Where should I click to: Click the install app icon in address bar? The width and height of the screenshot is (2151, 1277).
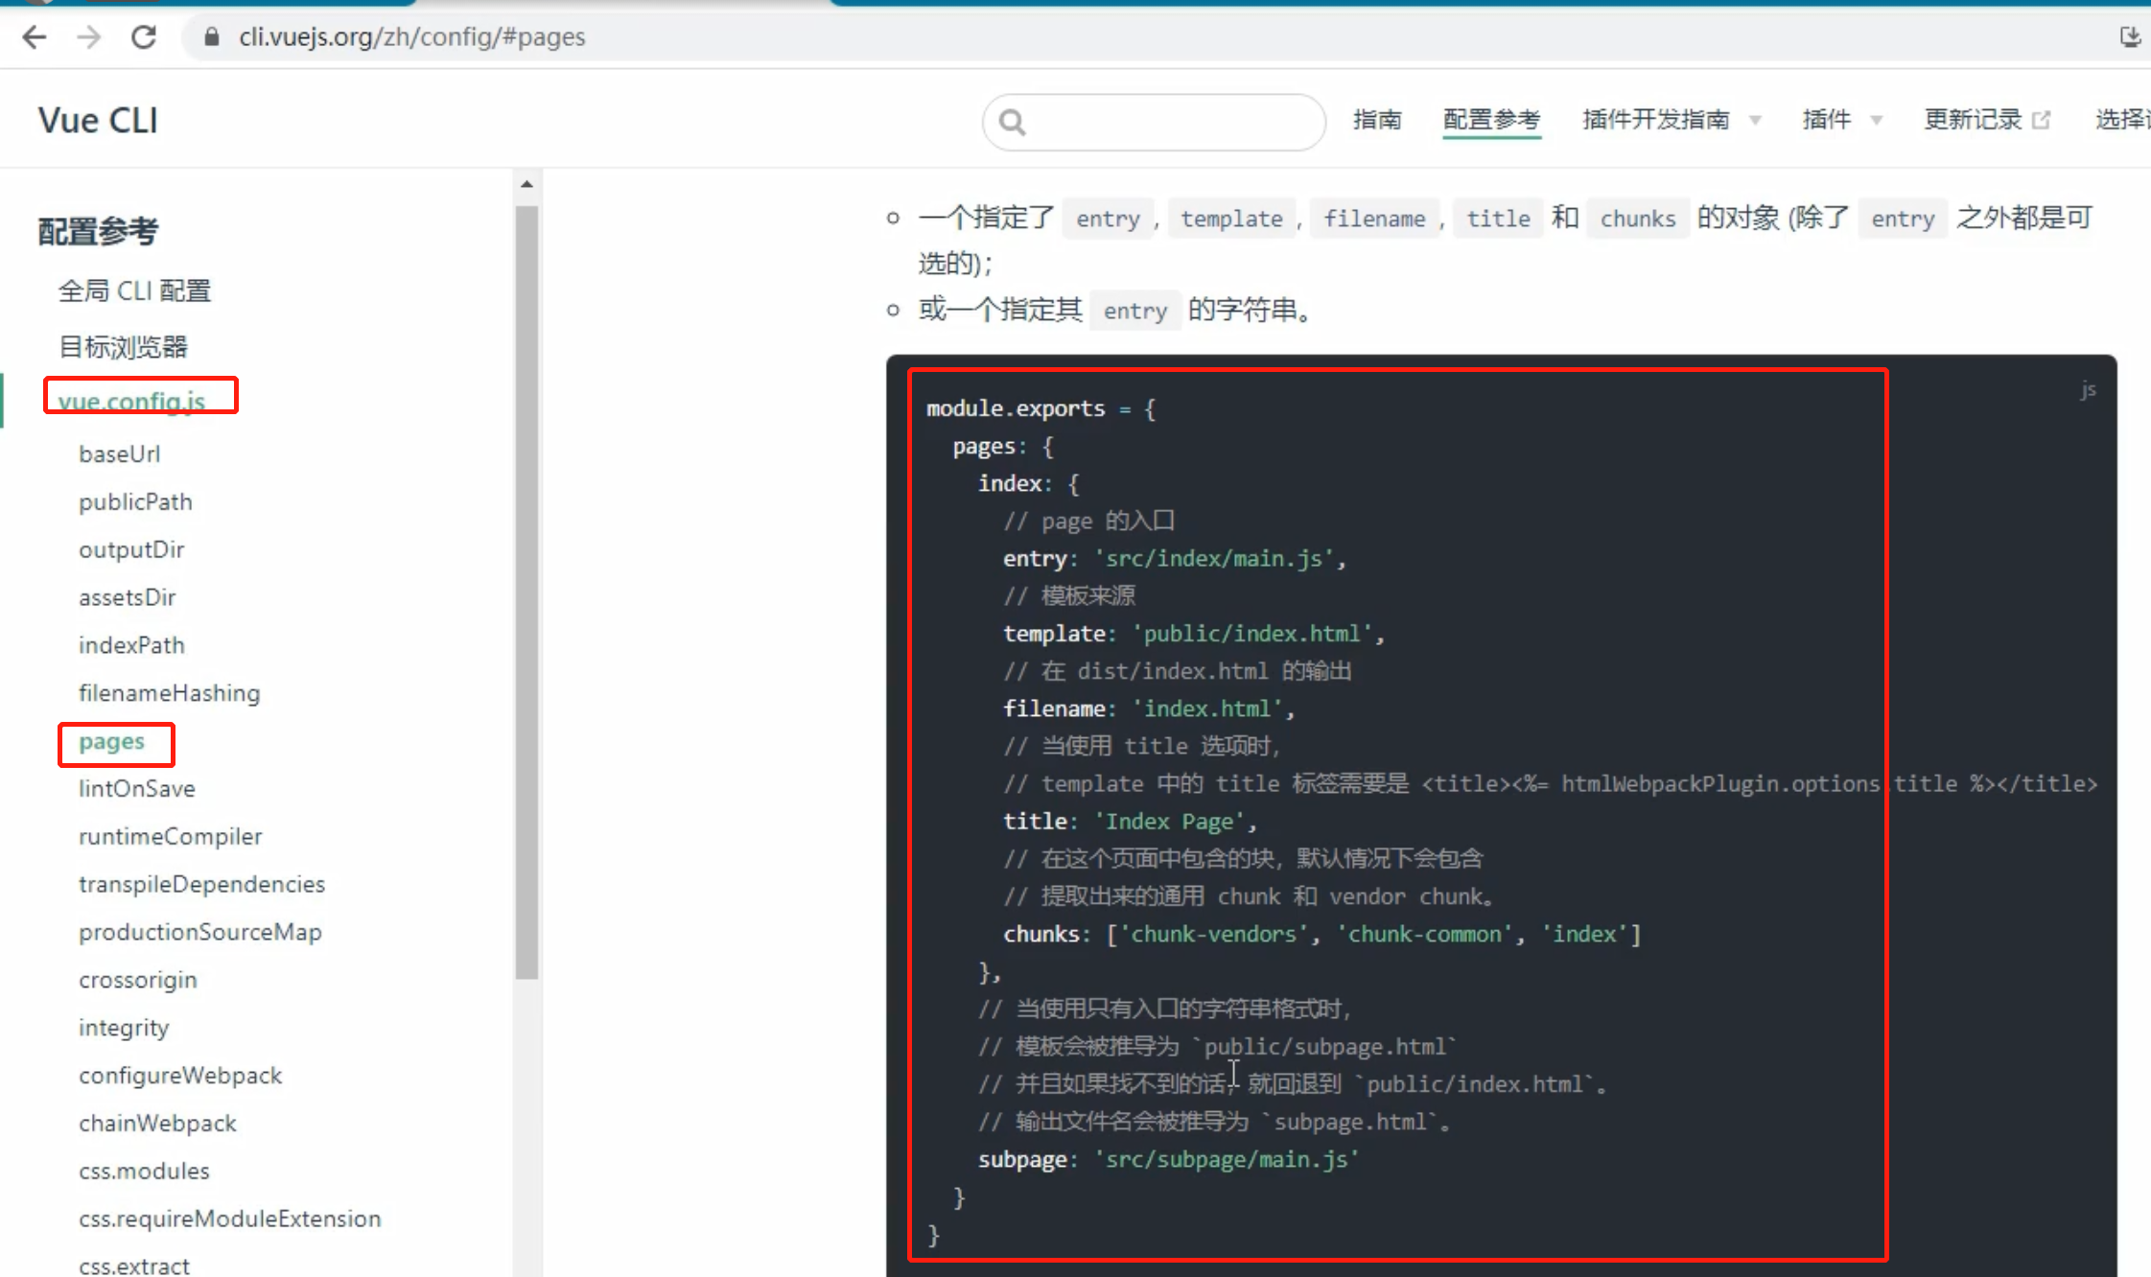pos(2130,37)
